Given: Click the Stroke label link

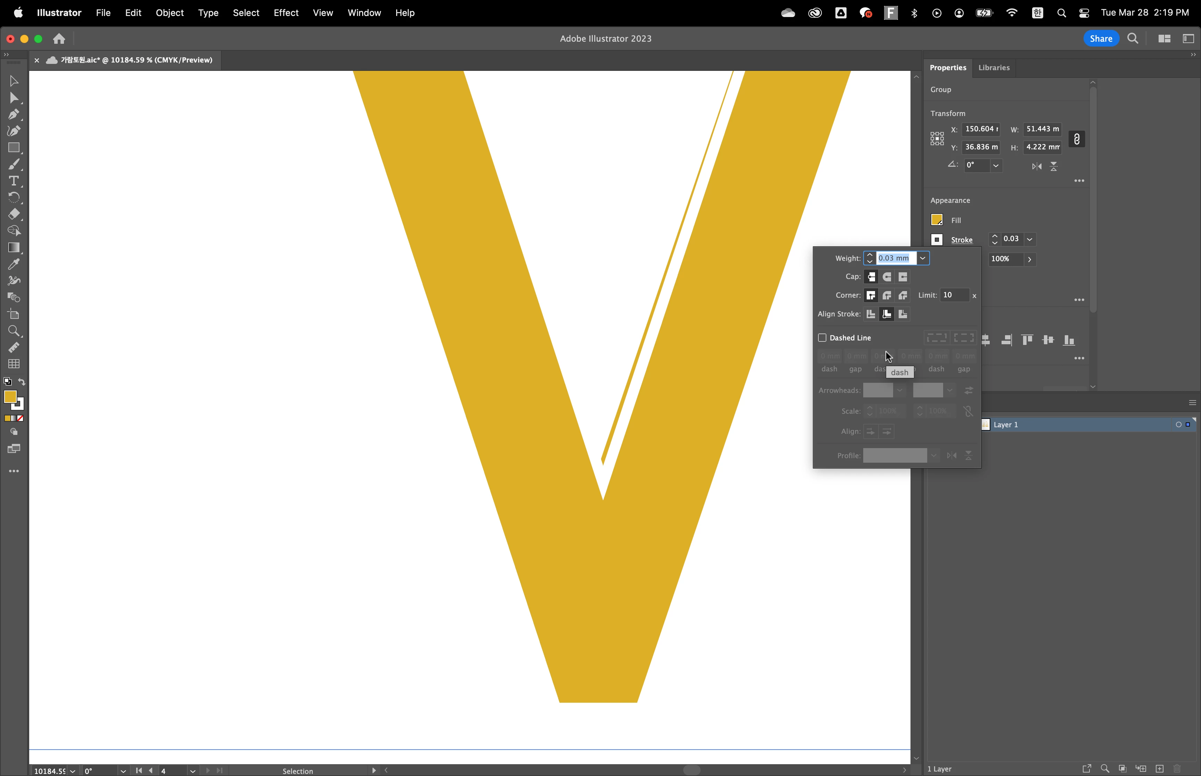Looking at the screenshot, I should (961, 240).
